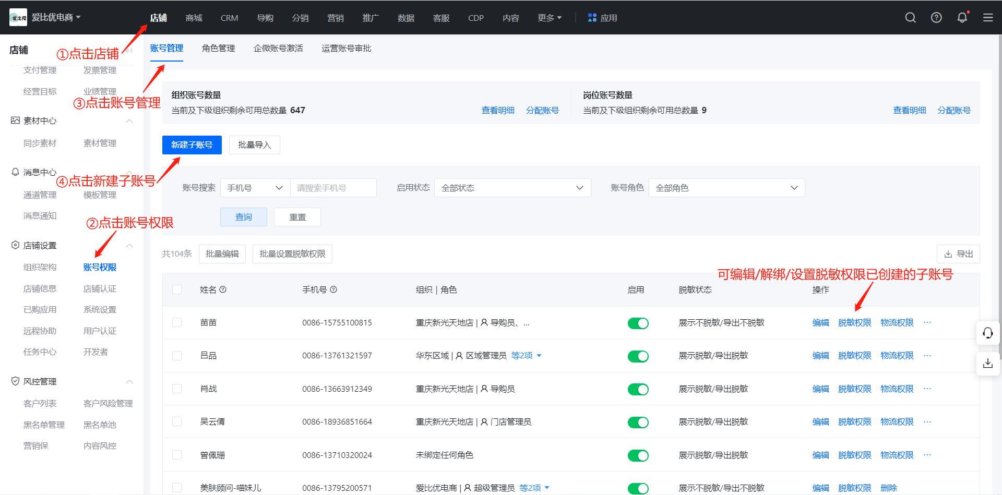Focus the 请搜索手机号 input field
Image resolution: width=1002 pixels, height=495 pixels.
[x=333, y=188]
